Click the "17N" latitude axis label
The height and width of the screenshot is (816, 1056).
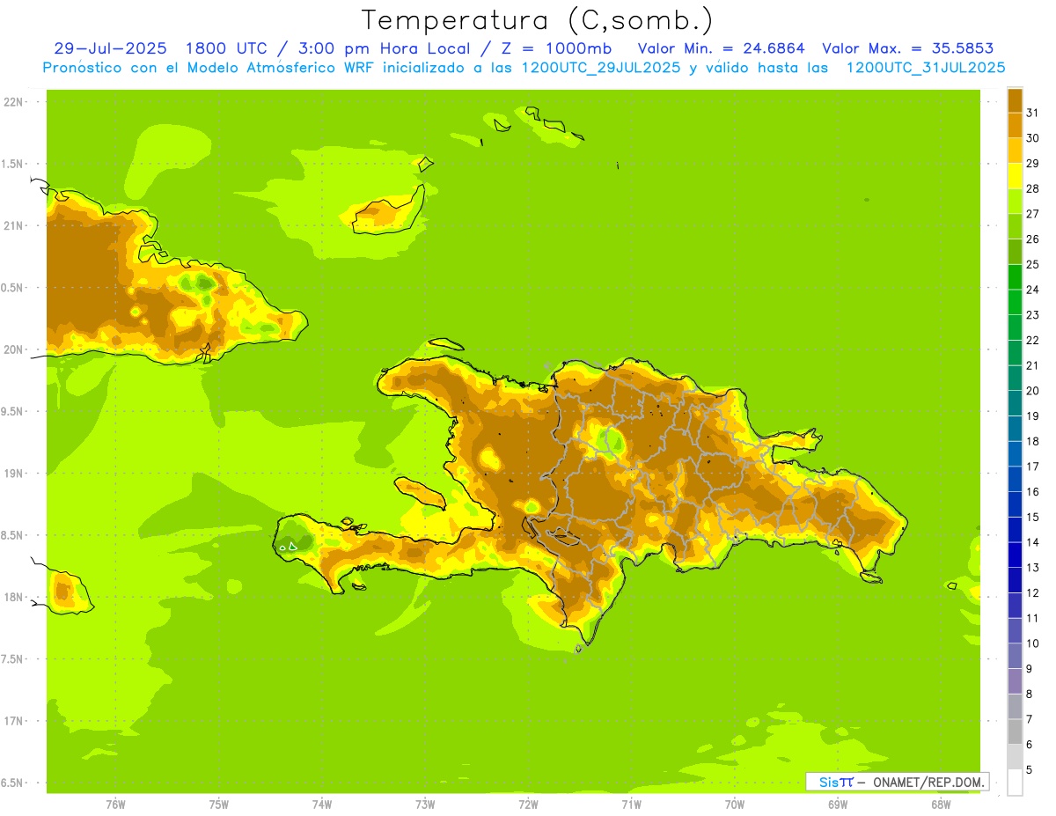(15, 721)
